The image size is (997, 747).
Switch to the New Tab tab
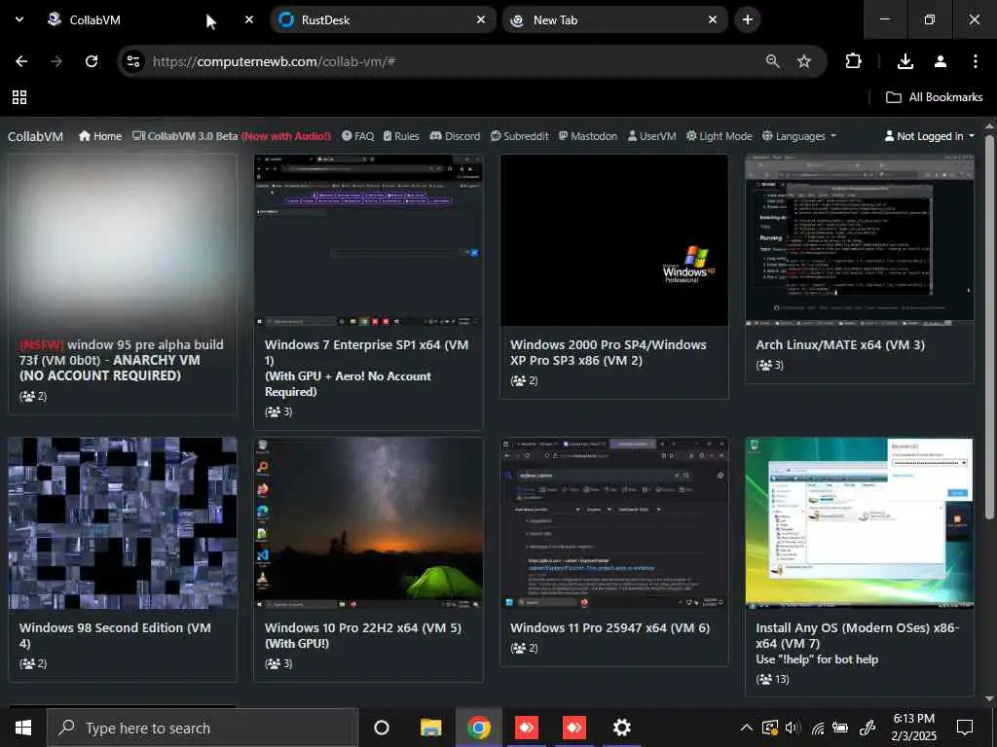[615, 19]
